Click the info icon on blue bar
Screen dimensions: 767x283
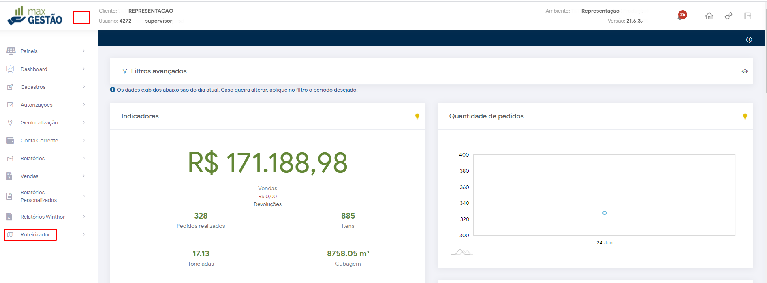pyautogui.click(x=749, y=40)
